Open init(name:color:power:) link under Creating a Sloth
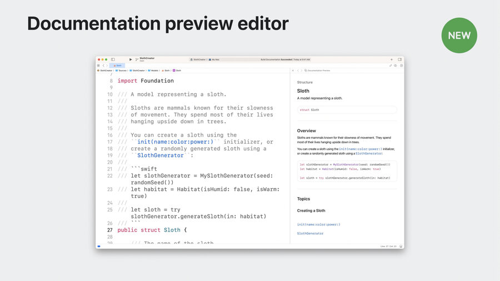The height and width of the screenshot is (281, 500). (318, 224)
